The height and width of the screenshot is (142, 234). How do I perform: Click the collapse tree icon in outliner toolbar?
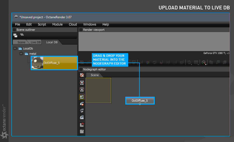click(x=22, y=35)
